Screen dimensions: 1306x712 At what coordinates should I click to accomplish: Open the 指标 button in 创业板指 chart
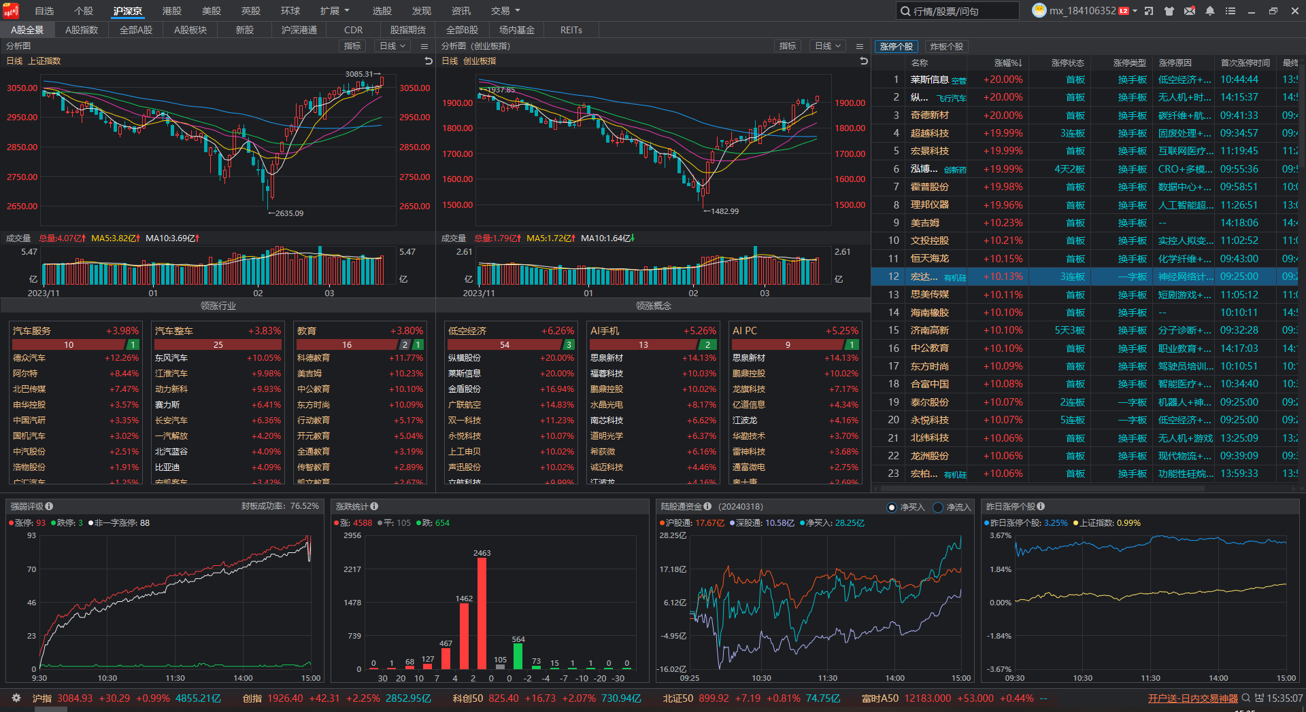pos(788,46)
